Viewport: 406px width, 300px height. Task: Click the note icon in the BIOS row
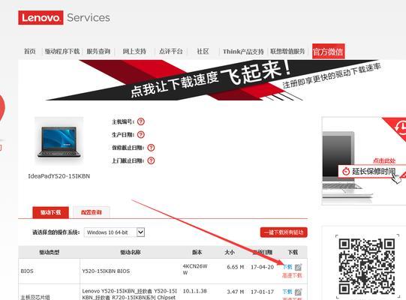pos(298,267)
